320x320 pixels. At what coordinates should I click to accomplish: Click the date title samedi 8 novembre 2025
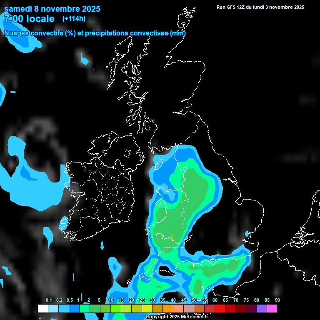52,9
